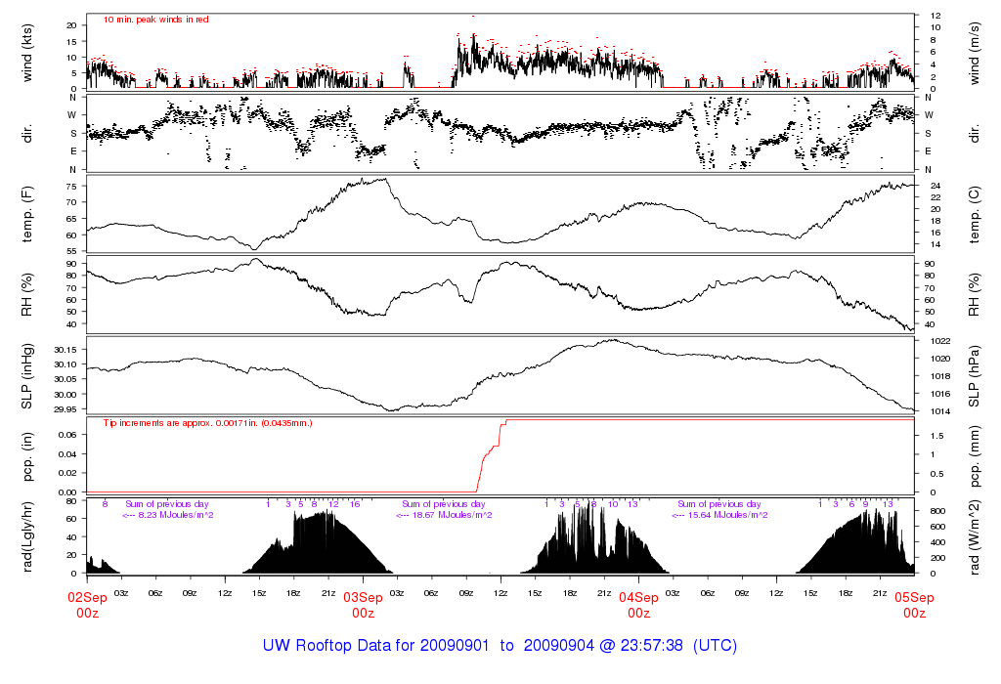Click the 'pcp. (in)' axis label
Viewport: 1001px width, 684px height.
26,457
